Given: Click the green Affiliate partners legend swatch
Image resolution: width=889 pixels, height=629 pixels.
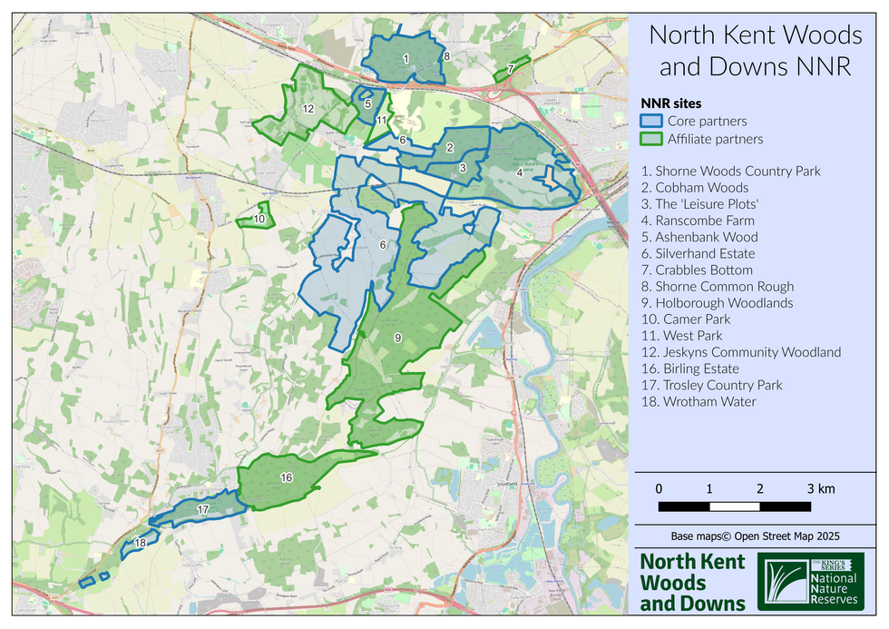Looking at the screenshot, I should tap(652, 139).
